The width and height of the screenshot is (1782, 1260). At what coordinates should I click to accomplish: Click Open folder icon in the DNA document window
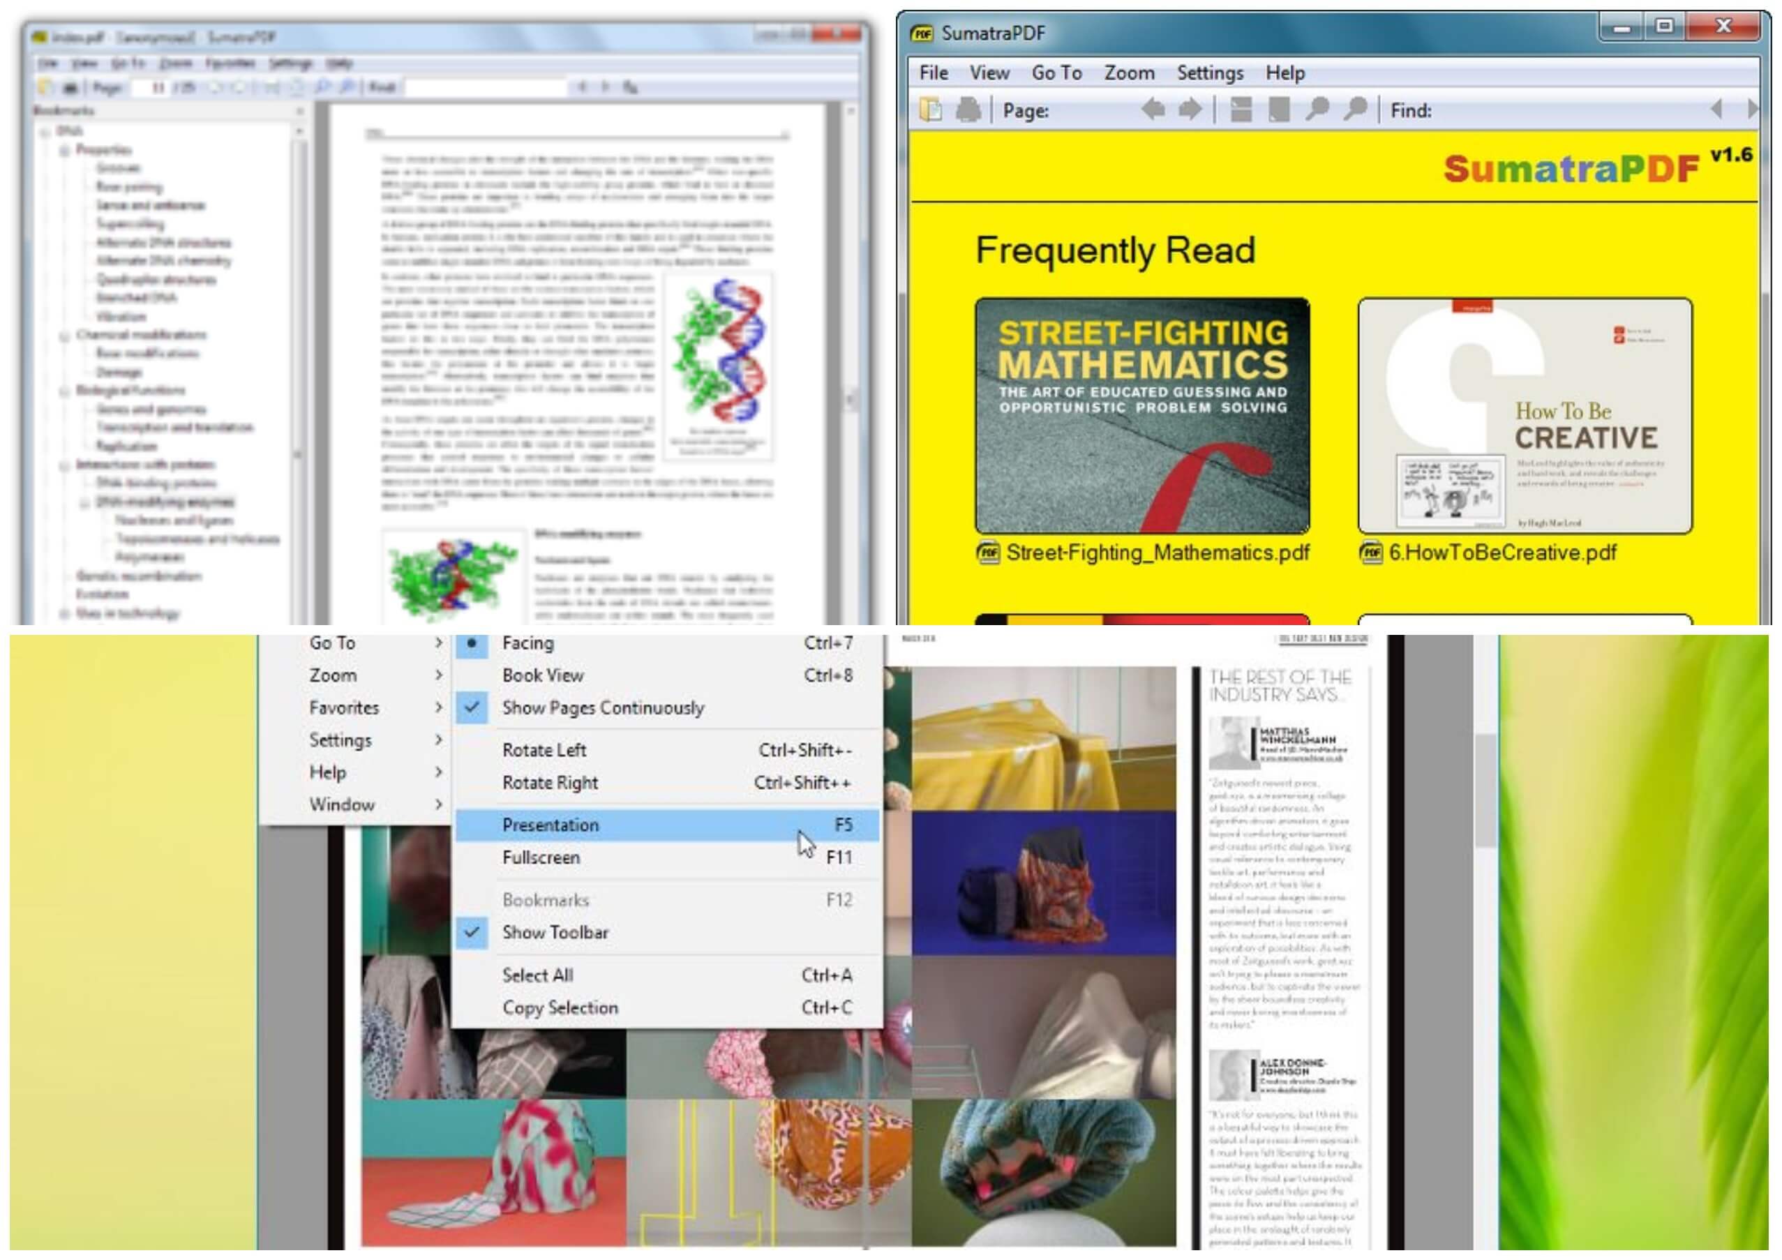[46, 88]
